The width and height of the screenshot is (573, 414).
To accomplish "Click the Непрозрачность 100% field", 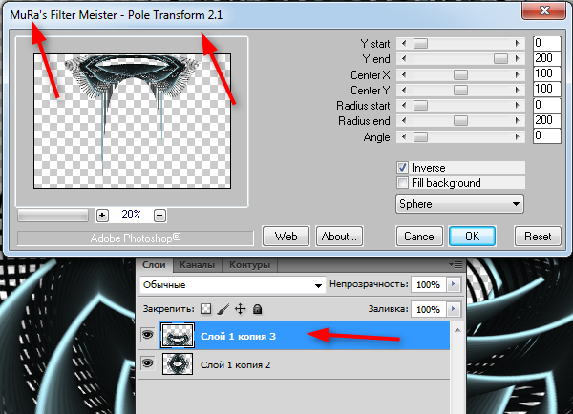I will (x=428, y=284).
